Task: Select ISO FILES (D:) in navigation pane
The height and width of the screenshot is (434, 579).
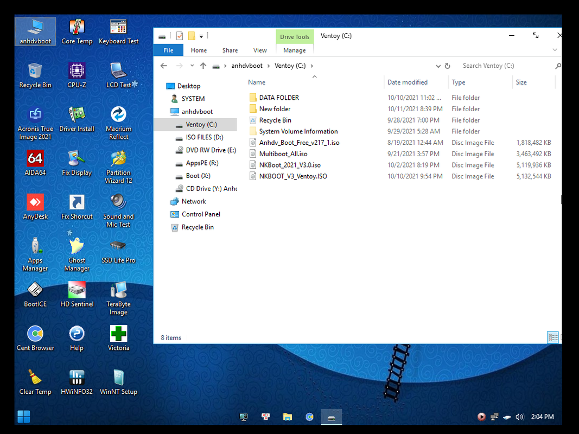Action: pyautogui.click(x=205, y=137)
